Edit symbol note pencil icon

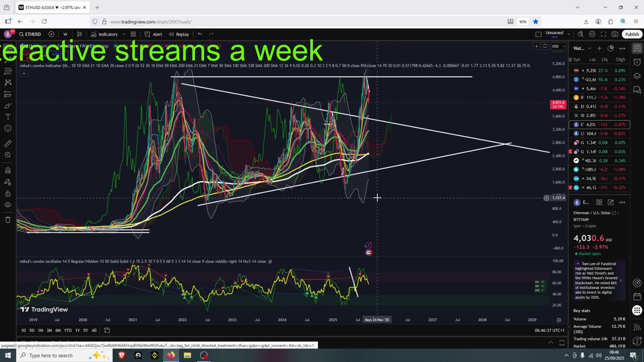611,202
